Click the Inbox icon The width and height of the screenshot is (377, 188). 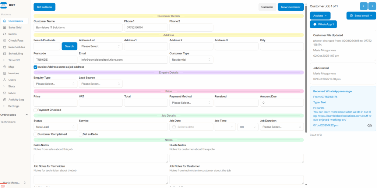pos(4,93)
